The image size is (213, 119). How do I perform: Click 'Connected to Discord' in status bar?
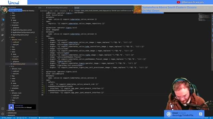click(x=46, y=118)
